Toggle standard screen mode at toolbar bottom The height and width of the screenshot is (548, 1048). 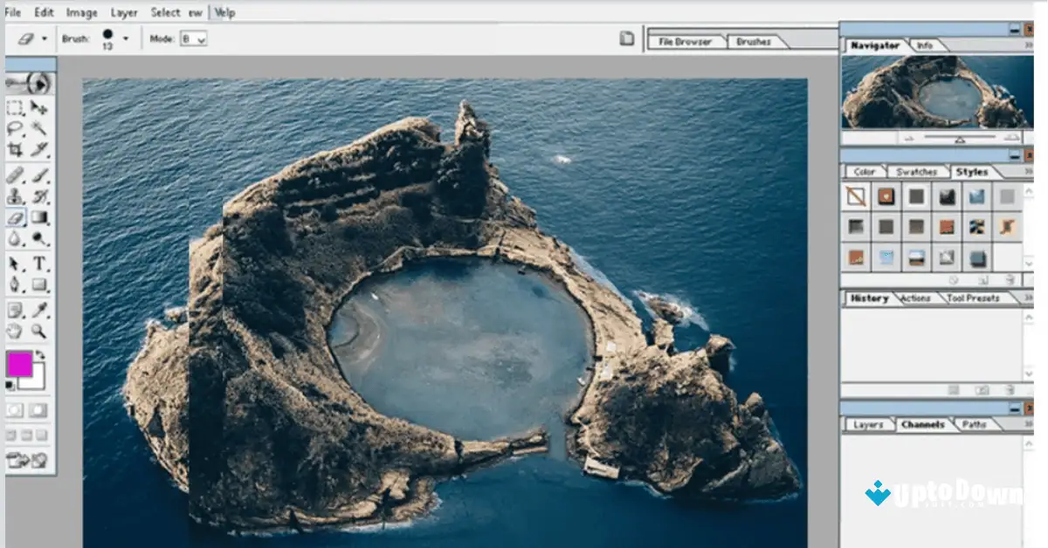click(10, 434)
